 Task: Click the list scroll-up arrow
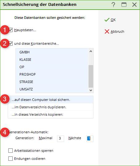pos(91,51)
